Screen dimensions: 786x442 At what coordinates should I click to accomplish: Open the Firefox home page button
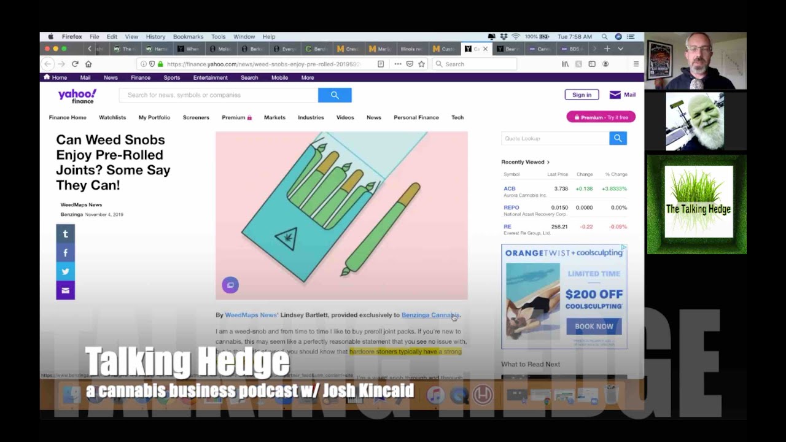click(88, 64)
